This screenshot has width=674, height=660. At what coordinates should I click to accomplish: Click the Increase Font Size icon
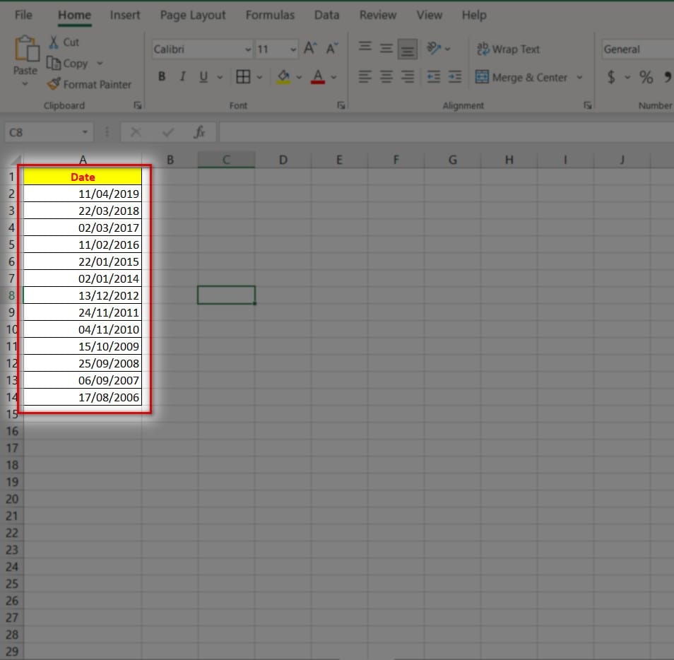[309, 49]
